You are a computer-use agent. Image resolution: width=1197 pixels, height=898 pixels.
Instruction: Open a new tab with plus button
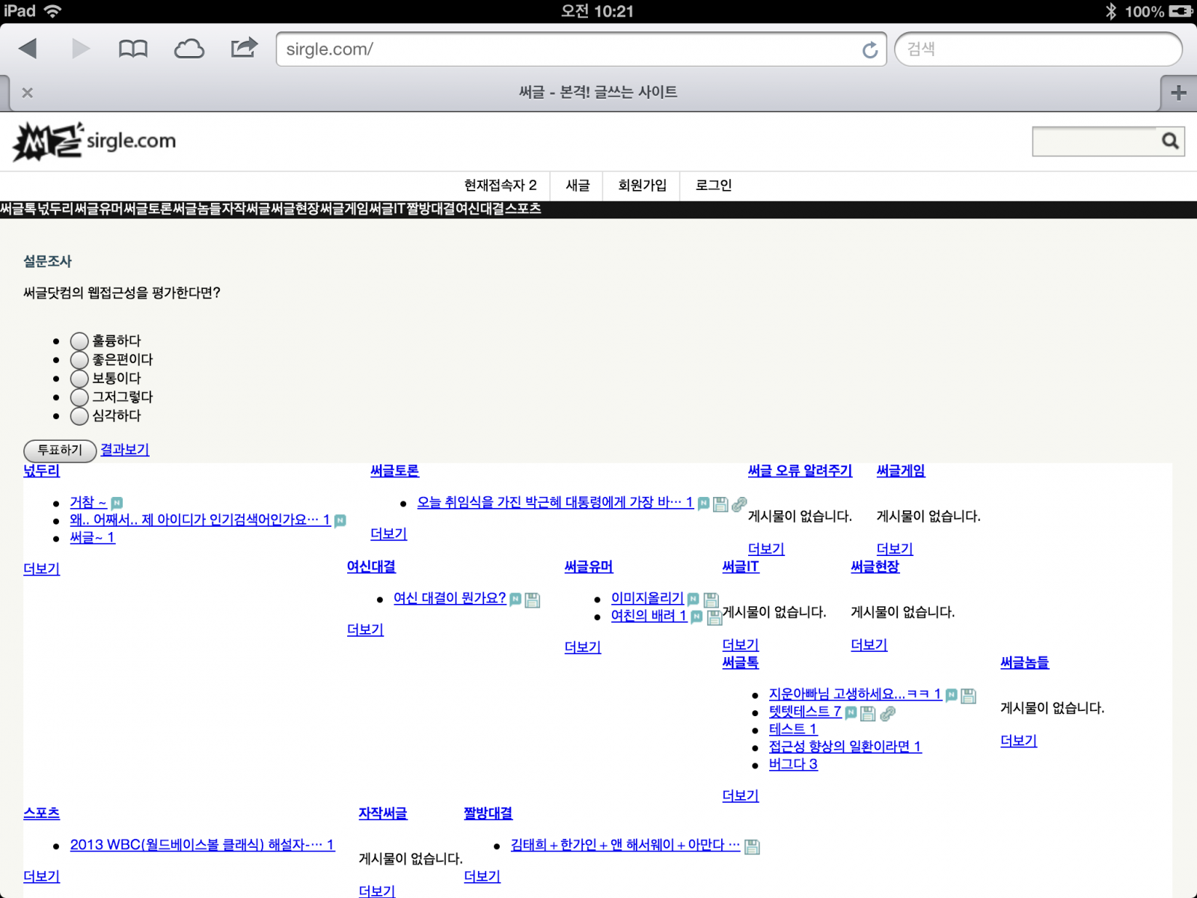coord(1178,93)
